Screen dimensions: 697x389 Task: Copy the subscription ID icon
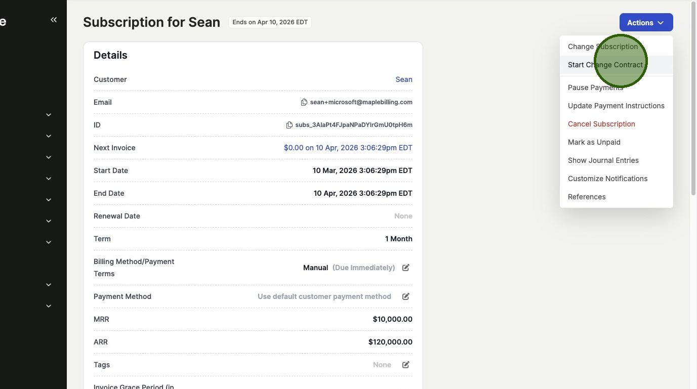coord(289,125)
